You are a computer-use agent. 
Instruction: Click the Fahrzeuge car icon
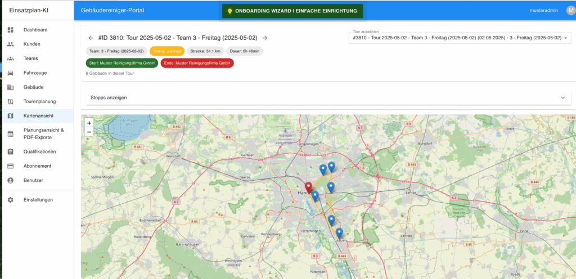pyautogui.click(x=10, y=73)
